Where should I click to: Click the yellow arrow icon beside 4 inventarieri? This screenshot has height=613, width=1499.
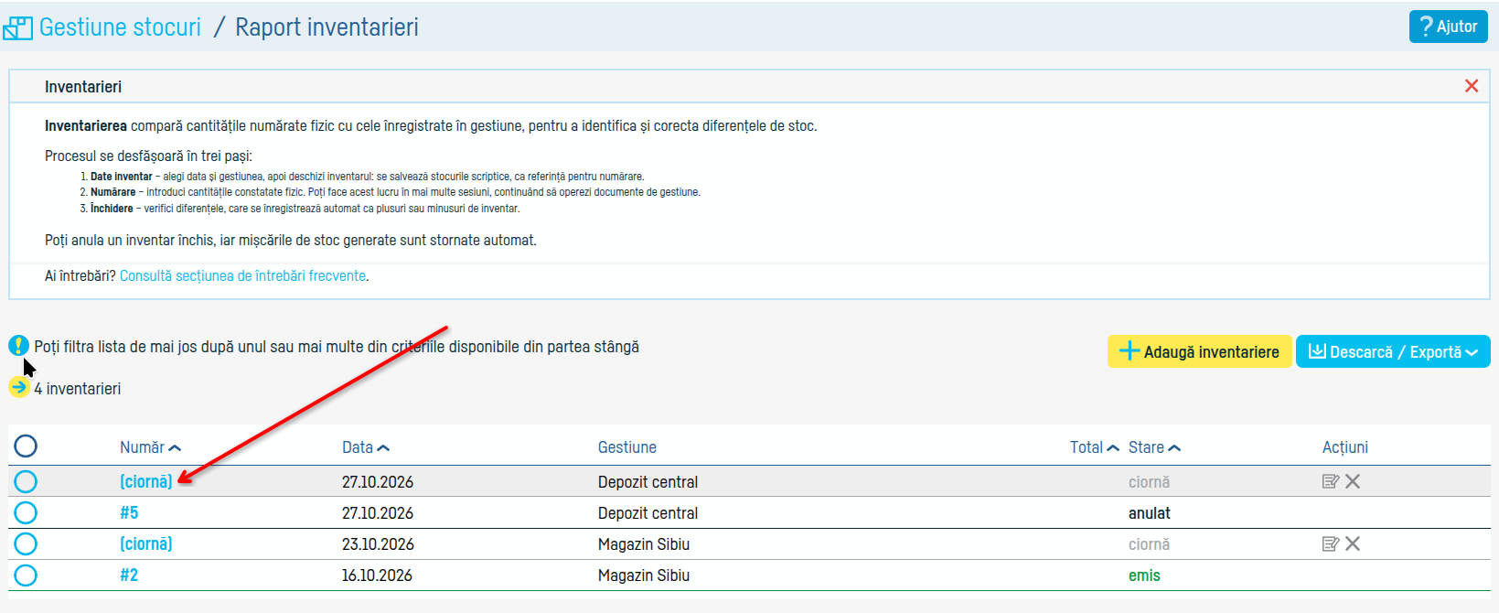[x=18, y=388]
